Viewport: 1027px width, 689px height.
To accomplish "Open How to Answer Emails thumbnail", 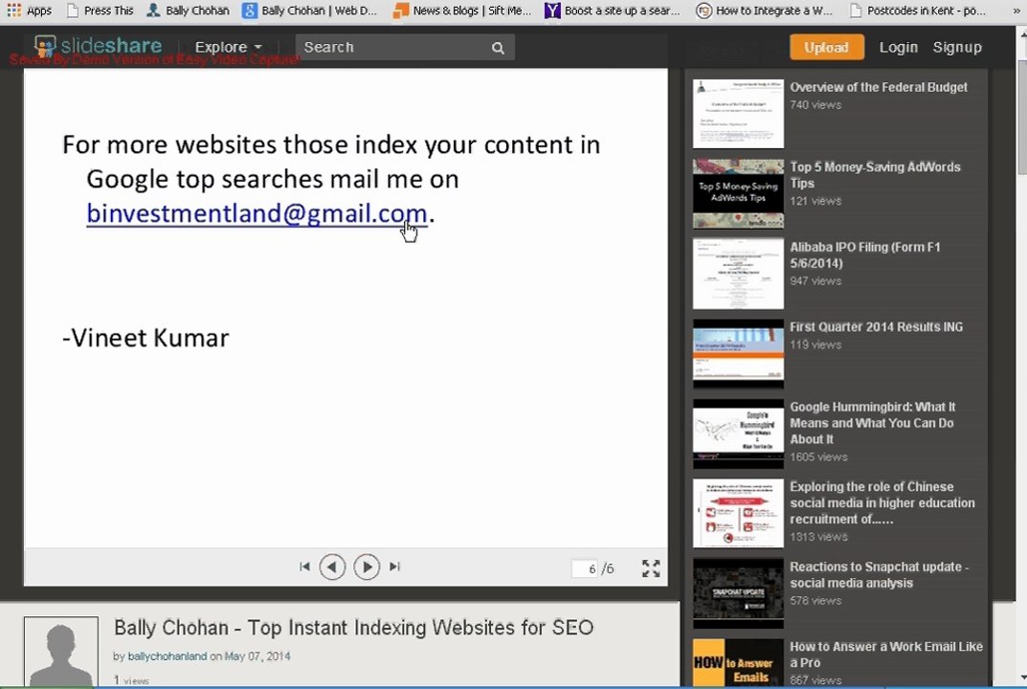I will pyautogui.click(x=738, y=662).
